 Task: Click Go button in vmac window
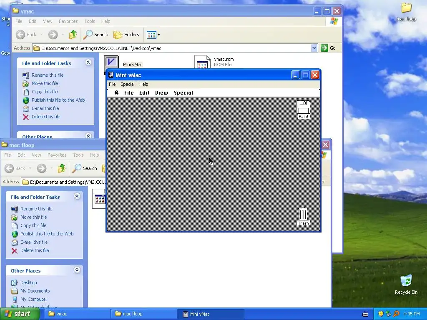tap(328, 48)
